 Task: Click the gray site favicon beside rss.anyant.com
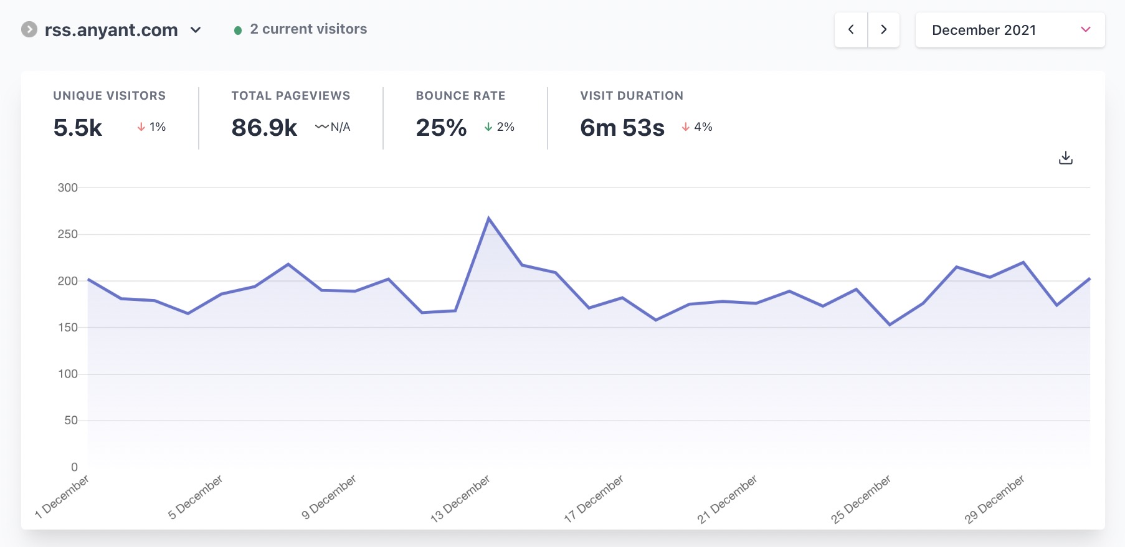tap(29, 30)
